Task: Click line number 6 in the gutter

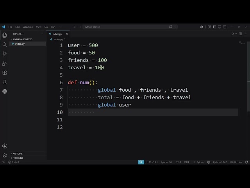Action: coord(61,83)
